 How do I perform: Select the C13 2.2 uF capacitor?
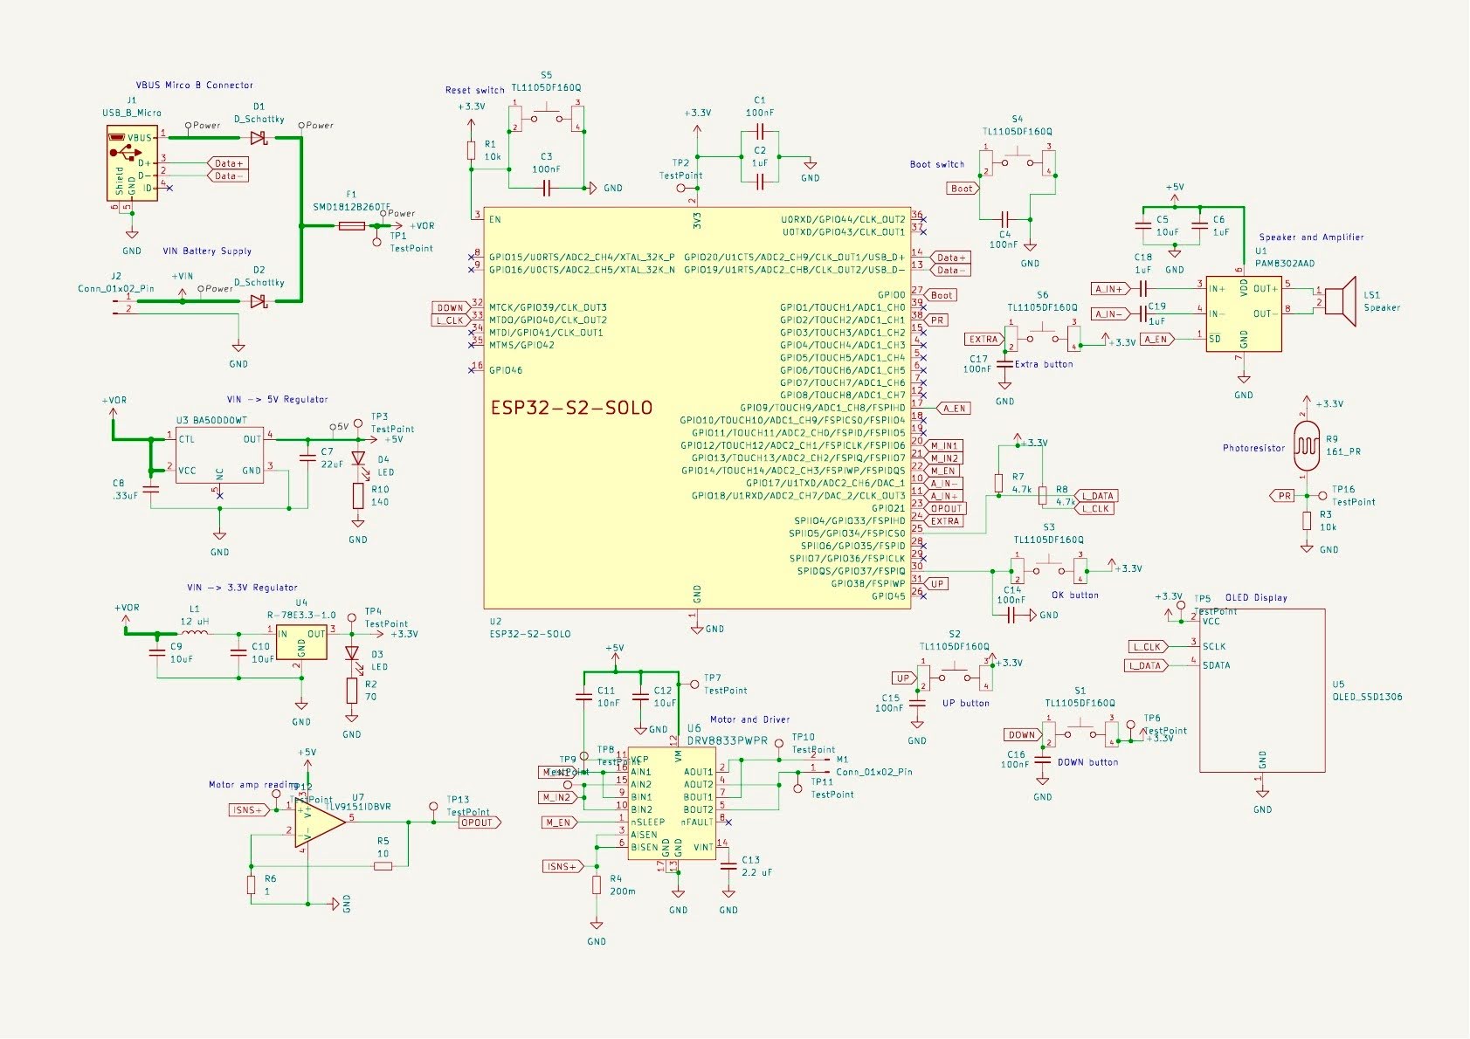click(x=728, y=866)
